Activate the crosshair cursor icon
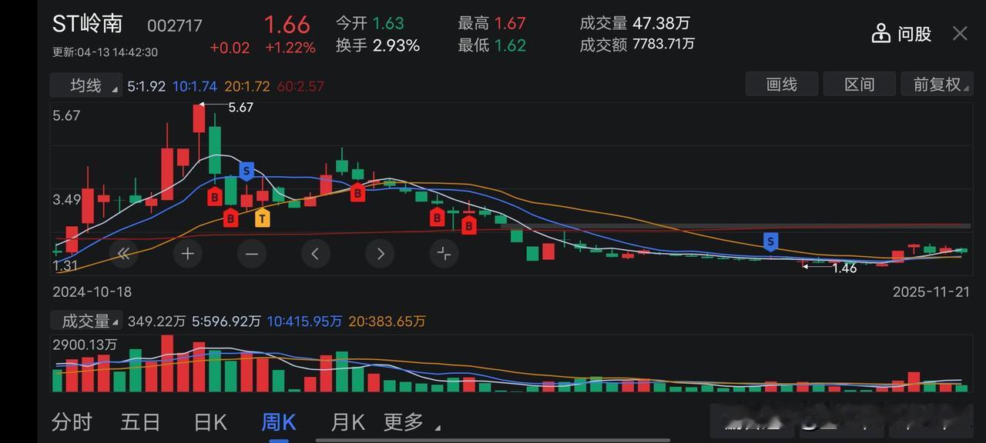This screenshot has height=443, width=986. click(x=444, y=253)
